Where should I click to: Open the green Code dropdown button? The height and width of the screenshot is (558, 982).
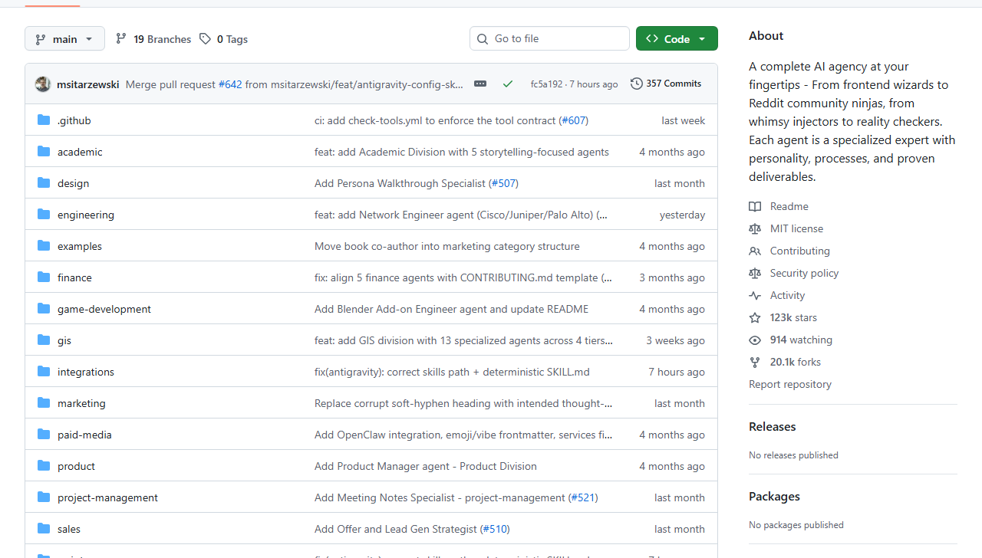pyautogui.click(x=677, y=38)
